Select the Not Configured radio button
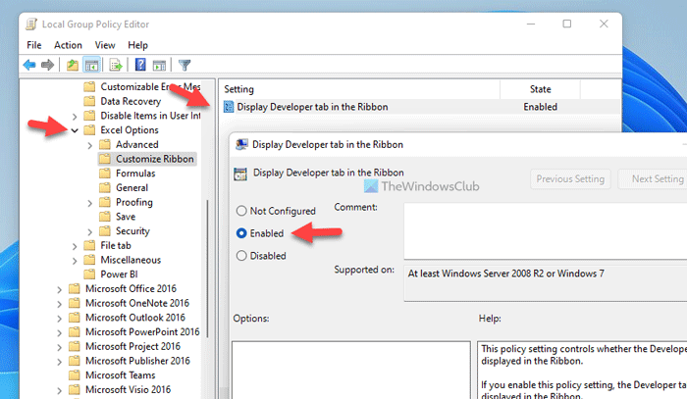This screenshot has width=687, height=399. (x=241, y=211)
